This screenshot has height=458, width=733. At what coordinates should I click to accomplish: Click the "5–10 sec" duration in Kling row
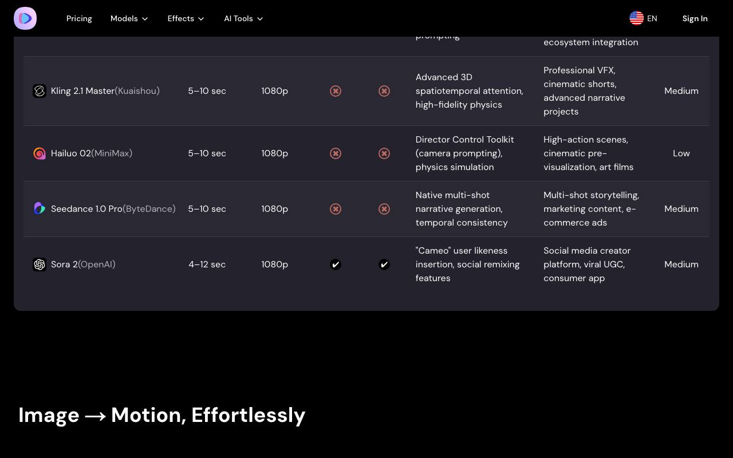(207, 91)
